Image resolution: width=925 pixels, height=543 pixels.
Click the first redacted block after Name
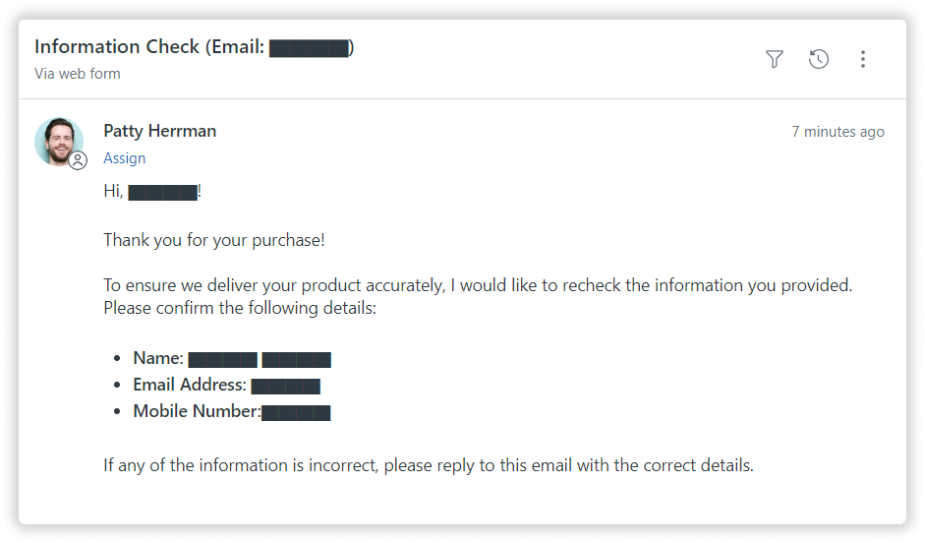222,360
